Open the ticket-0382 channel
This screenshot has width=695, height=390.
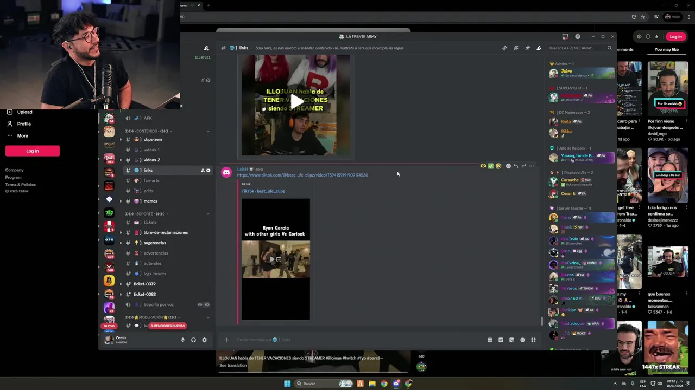pyautogui.click(x=167, y=294)
